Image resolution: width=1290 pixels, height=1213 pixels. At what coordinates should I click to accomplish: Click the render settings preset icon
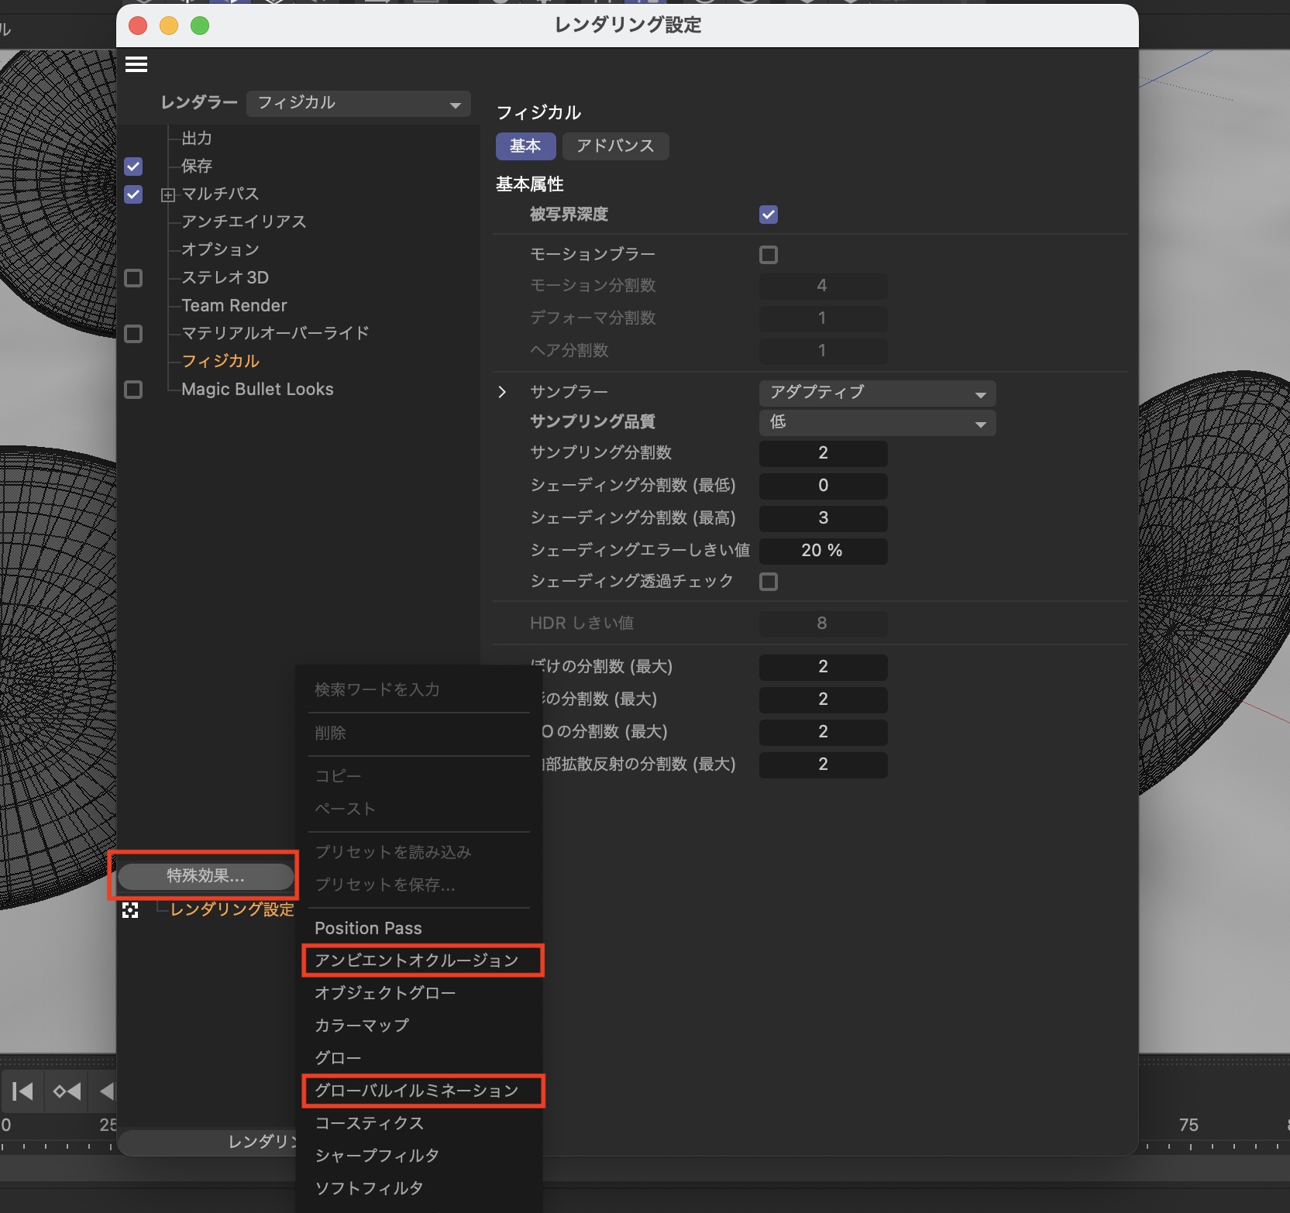[130, 911]
